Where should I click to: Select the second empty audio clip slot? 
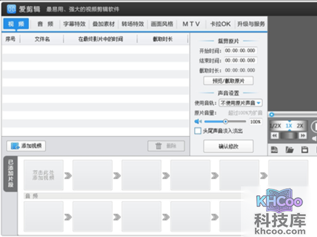[x=93, y=216]
